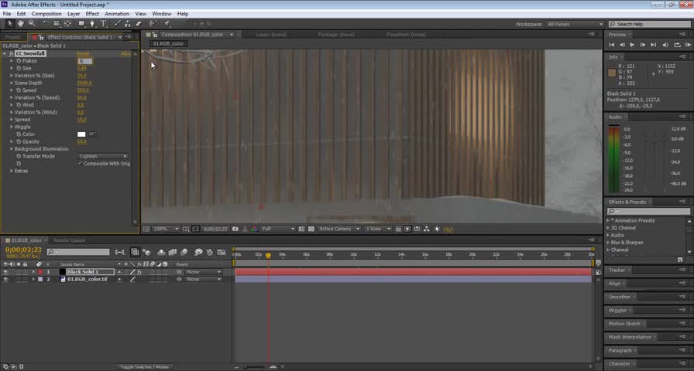Expand the Background Illumination group
The height and width of the screenshot is (371, 694).
coord(12,149)
